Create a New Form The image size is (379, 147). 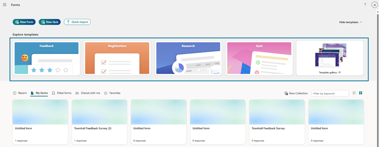pyautogui.click(x=24, y=22)
